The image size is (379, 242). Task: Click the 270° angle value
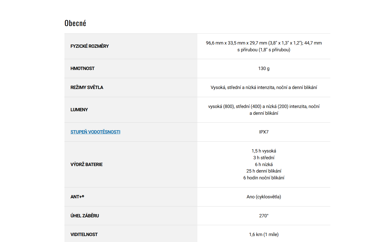[x=264, y=216]
